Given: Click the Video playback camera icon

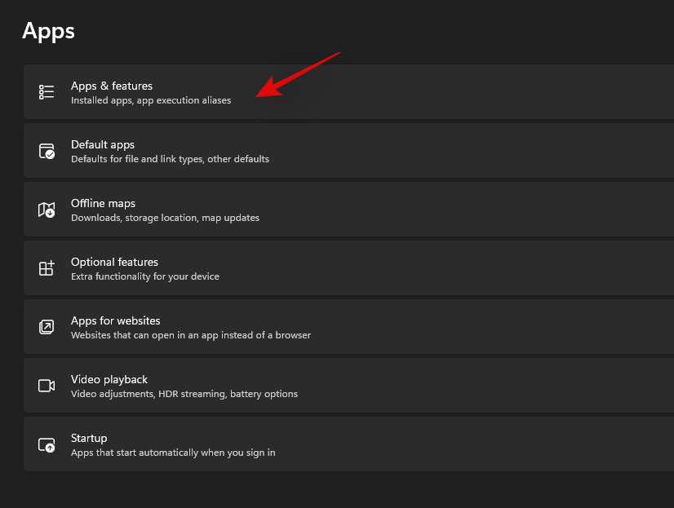Looking at the screenshot, I should coord(47,386).
